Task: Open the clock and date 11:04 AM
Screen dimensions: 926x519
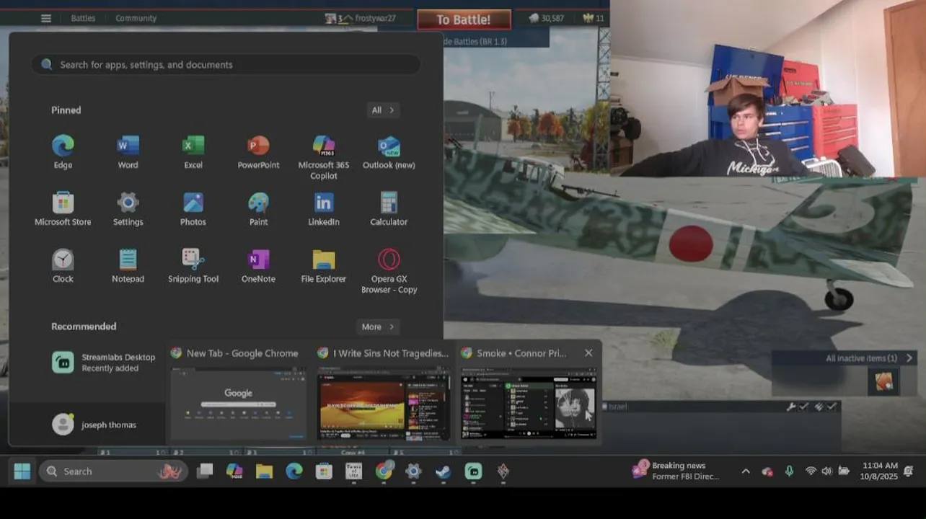Action: point(878,471)
